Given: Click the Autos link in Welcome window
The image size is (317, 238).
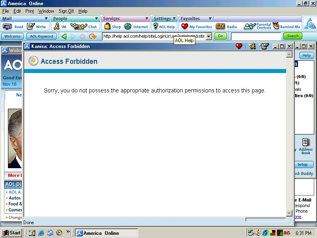Looking at the screenshot, I should coord(15,198).
